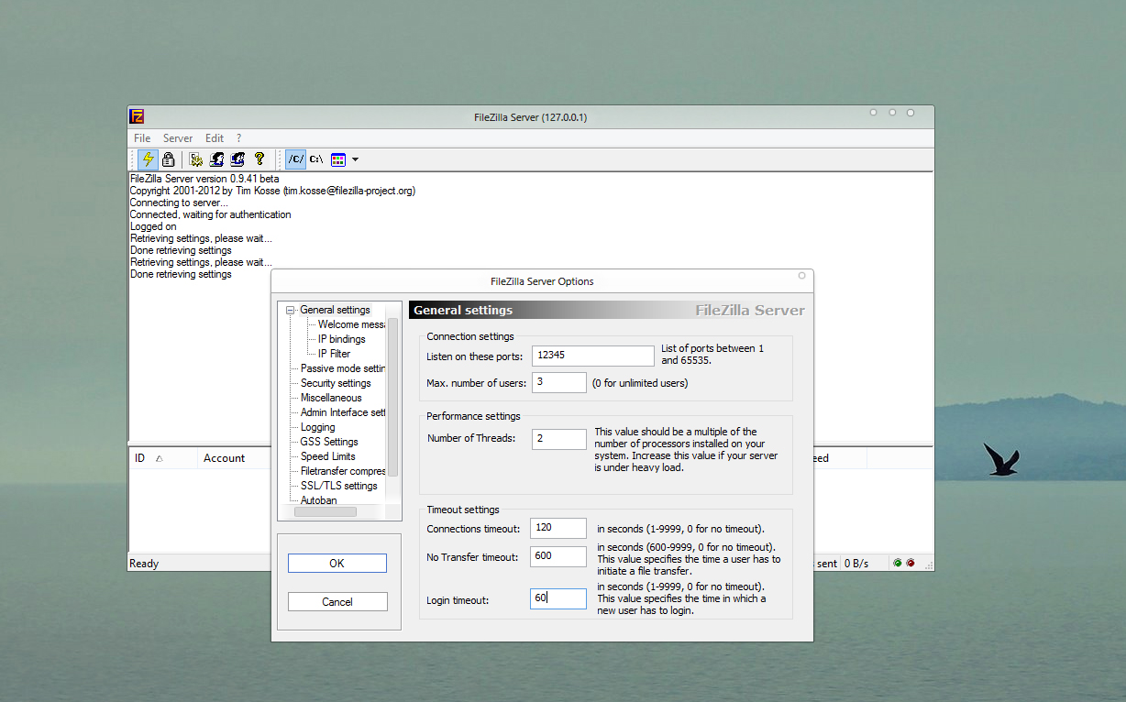Open Speed Limits settings page

(328, 456)
